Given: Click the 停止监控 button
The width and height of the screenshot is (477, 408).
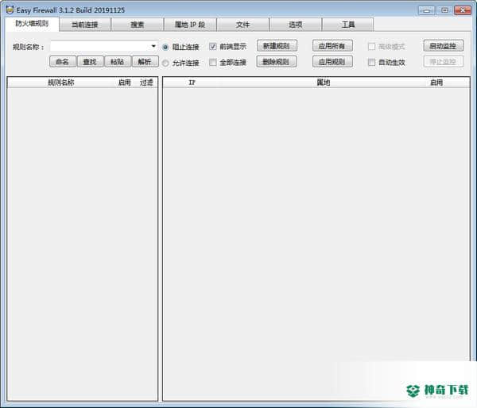Looking at the screenshot, I should point(444,62).
